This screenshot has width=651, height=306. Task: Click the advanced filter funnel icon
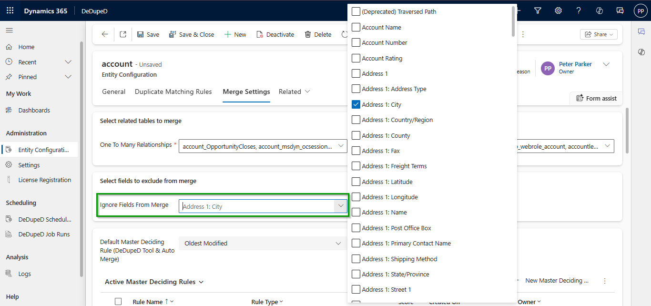click(x=538, y=10)
